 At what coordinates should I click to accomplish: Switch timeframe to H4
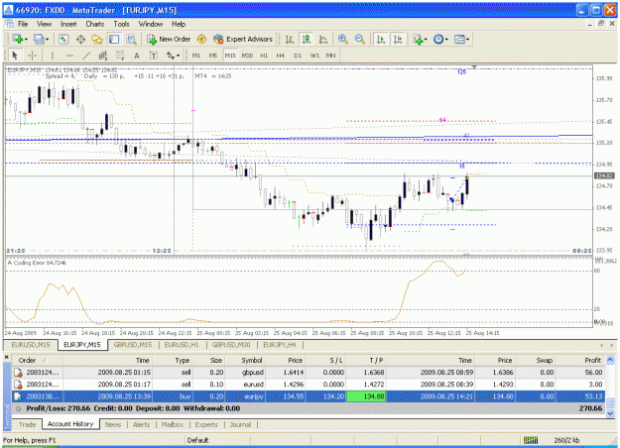click(281, 56)
